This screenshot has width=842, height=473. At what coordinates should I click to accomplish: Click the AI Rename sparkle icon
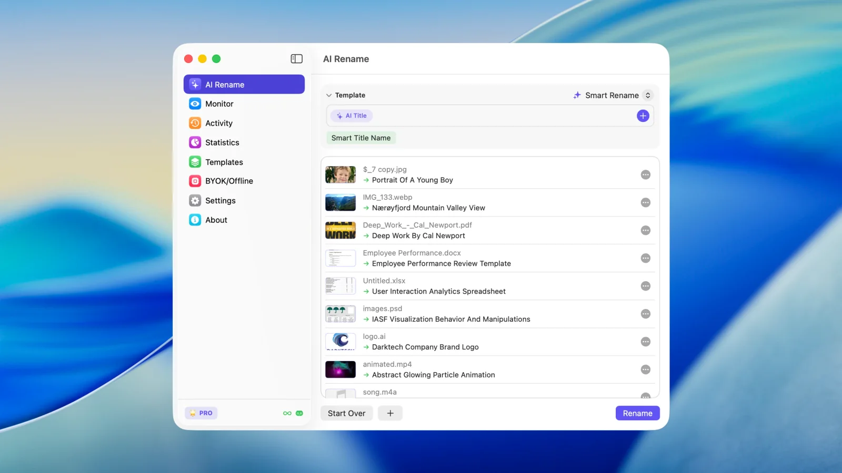tap(195, 85)
